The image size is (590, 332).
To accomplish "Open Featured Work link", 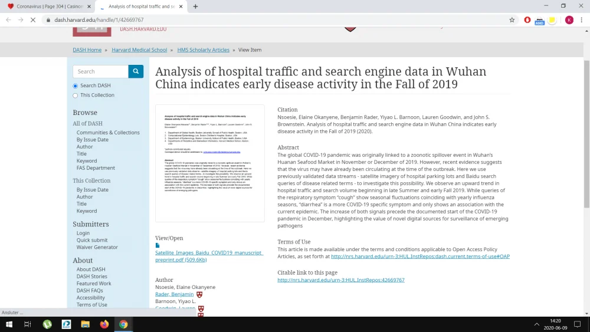I will pos(94,284).
